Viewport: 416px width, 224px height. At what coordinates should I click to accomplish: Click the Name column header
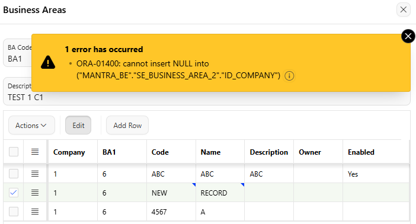pyautogui.click(x=210, y=152)
